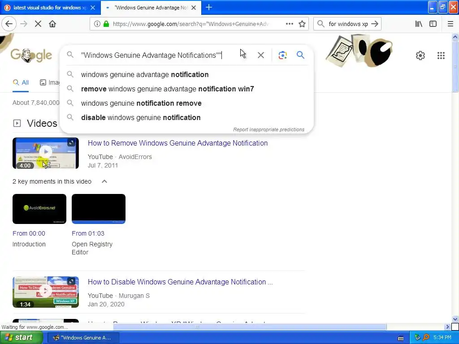
Task: Switch to Images results tab
Action: [50, 82]
